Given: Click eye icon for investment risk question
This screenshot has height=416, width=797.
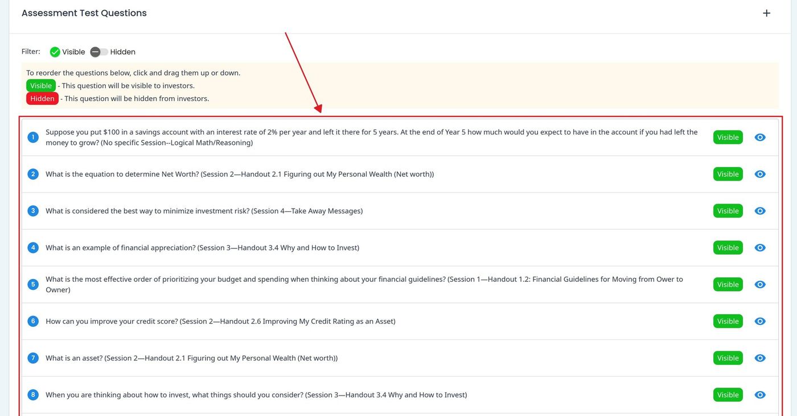Looking at the screenshot, I should click(759, 211).
